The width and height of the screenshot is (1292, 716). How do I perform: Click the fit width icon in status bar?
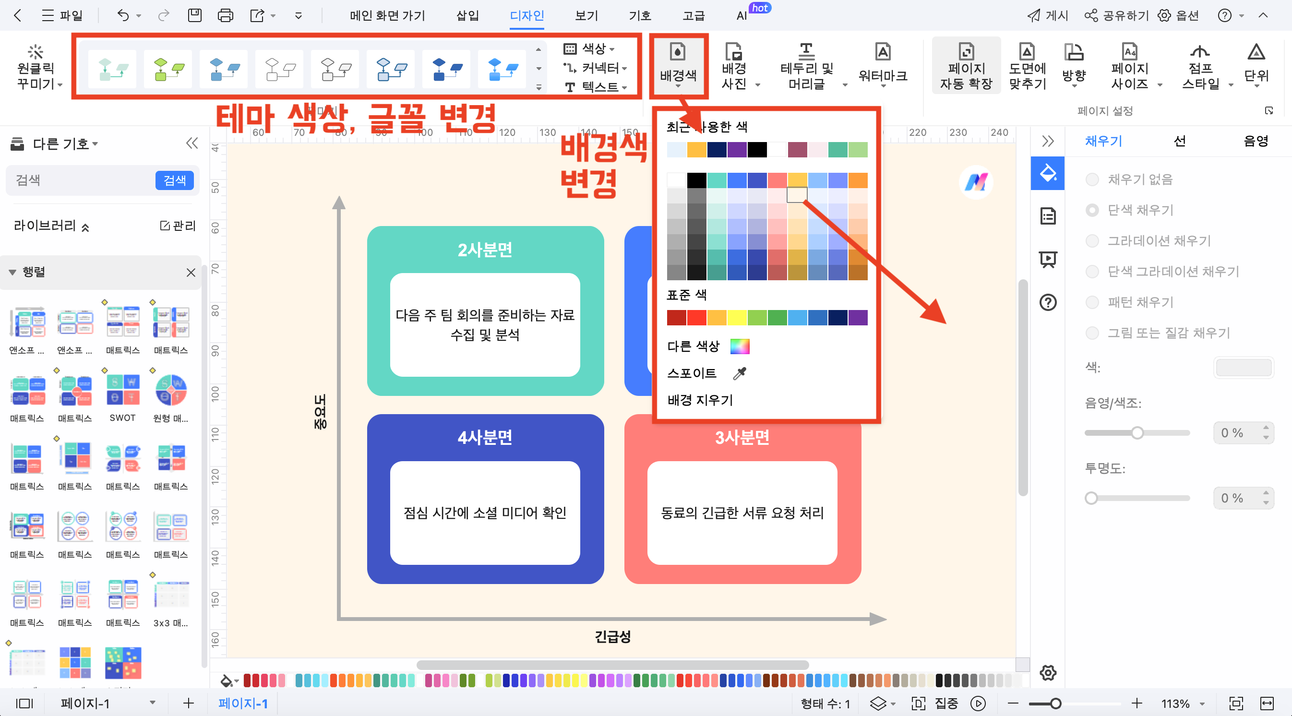pyautogui.click(x=1267, y=704)
